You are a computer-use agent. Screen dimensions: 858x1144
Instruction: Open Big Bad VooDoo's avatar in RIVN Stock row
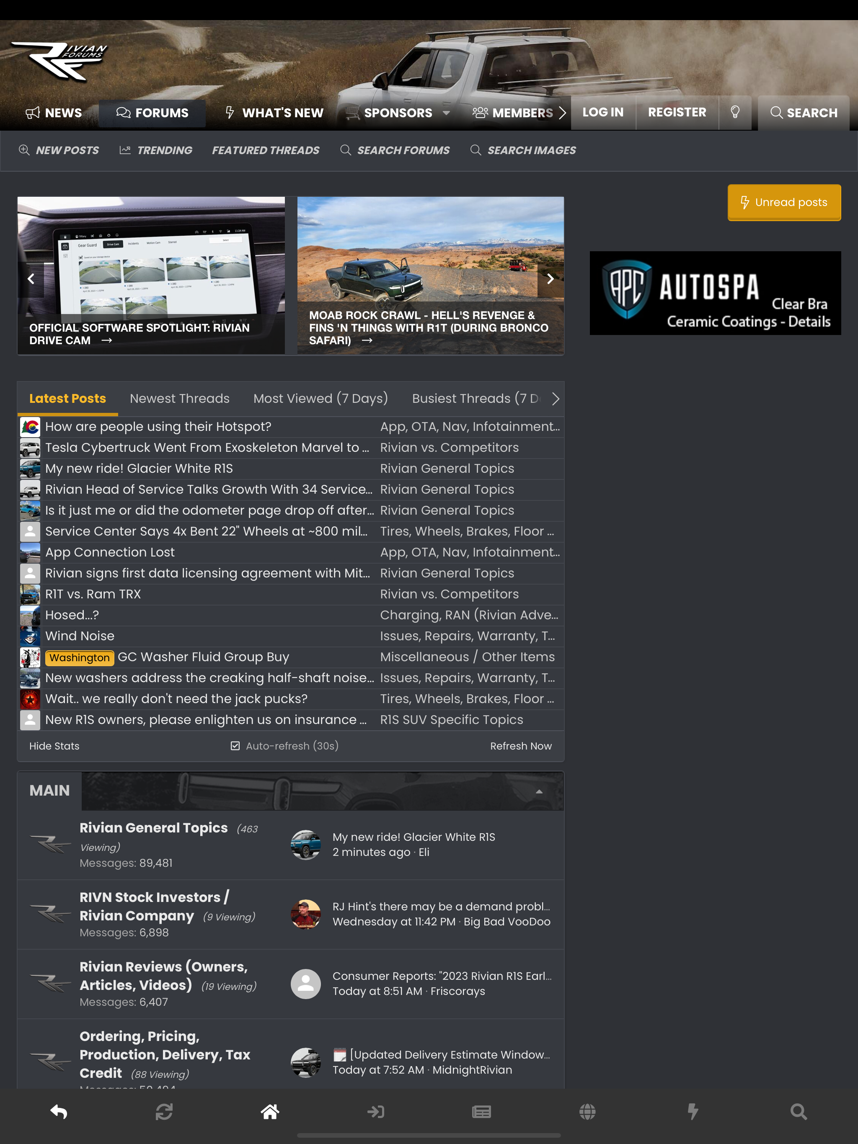tap(305, 914)
